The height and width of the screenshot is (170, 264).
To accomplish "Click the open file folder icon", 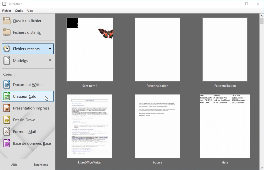I will [x=7, y=21].
